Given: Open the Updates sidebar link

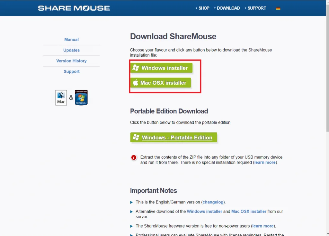Looking at the screenshot, I should (71, 50).
